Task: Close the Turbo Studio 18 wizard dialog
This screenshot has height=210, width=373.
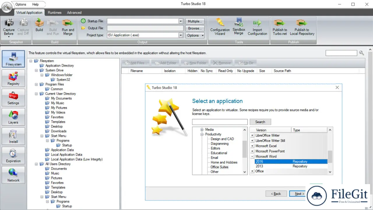Action: [337, 87]
